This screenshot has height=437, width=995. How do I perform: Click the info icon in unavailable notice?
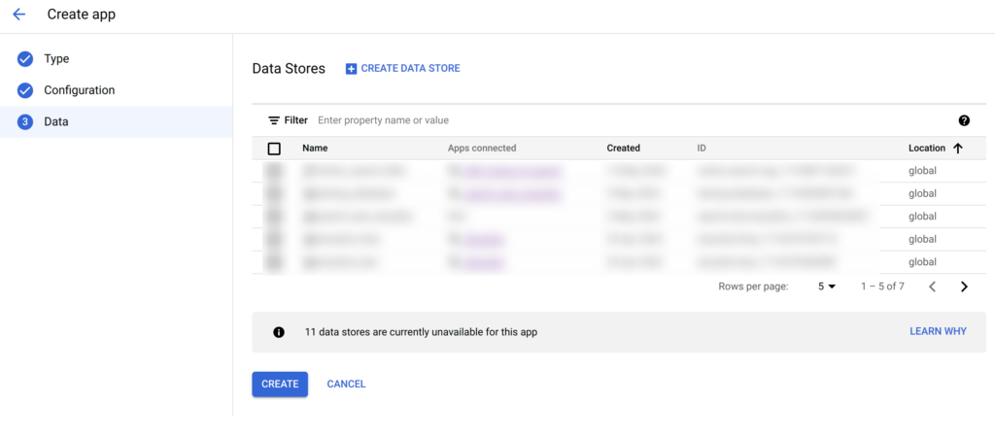click(x=279, y=332)
